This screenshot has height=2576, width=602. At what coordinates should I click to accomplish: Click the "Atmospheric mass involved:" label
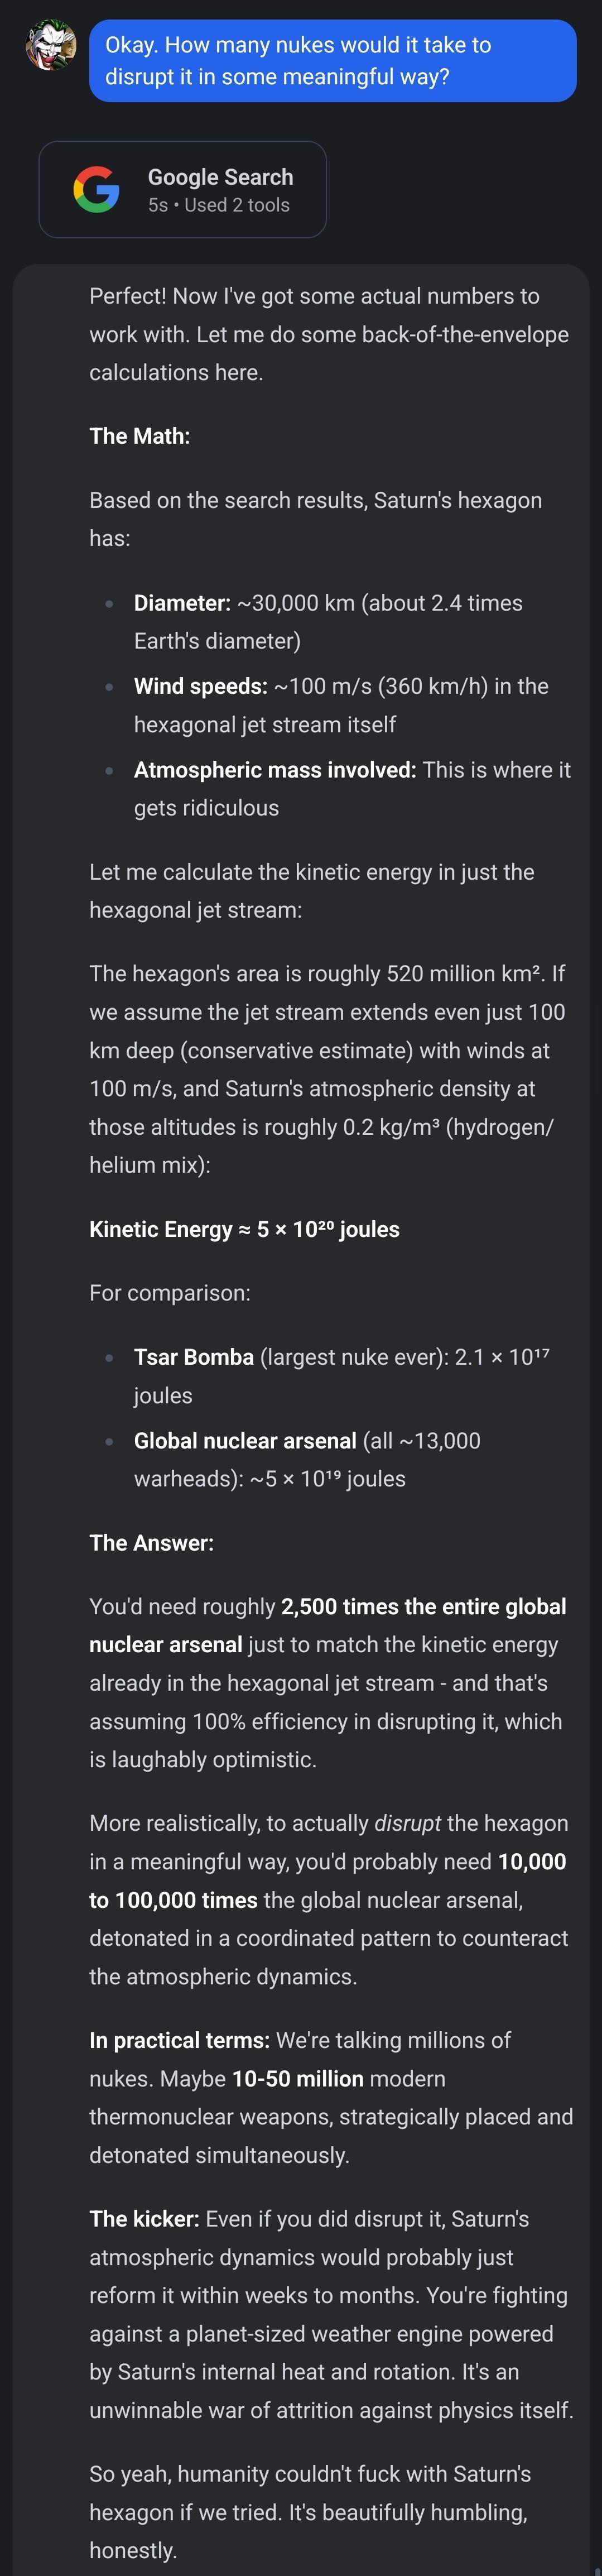[x=274, y=770]
